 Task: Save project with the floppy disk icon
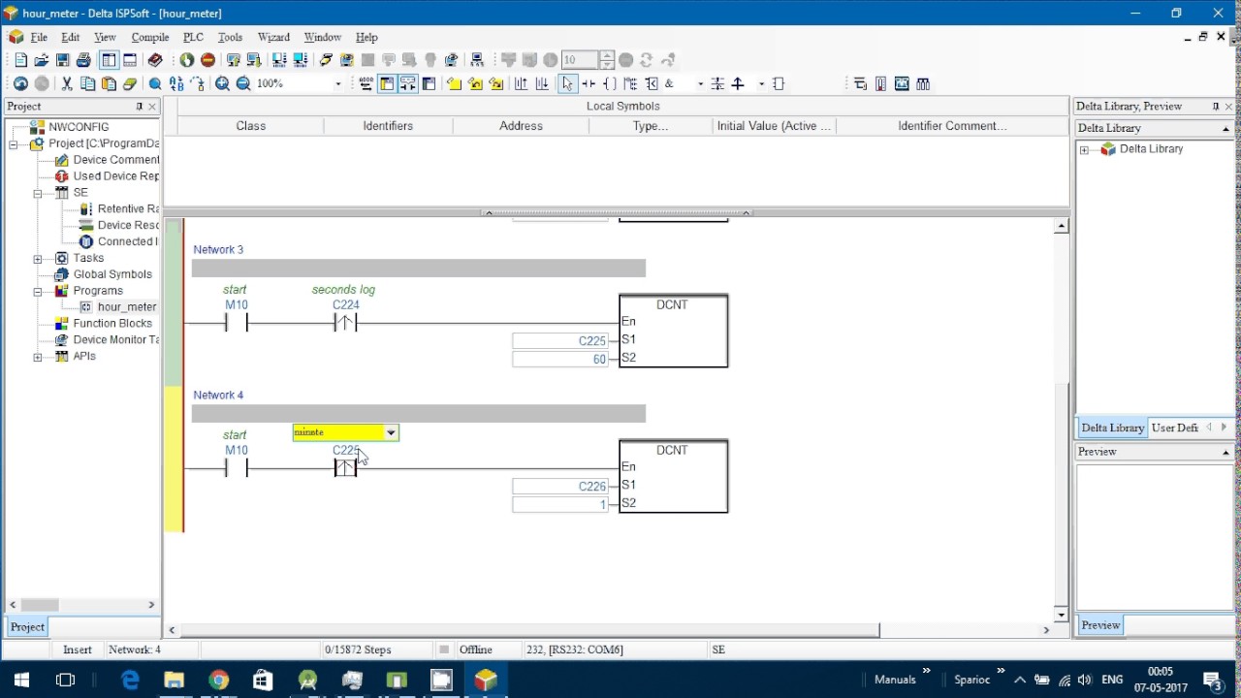tap(62, 60)
